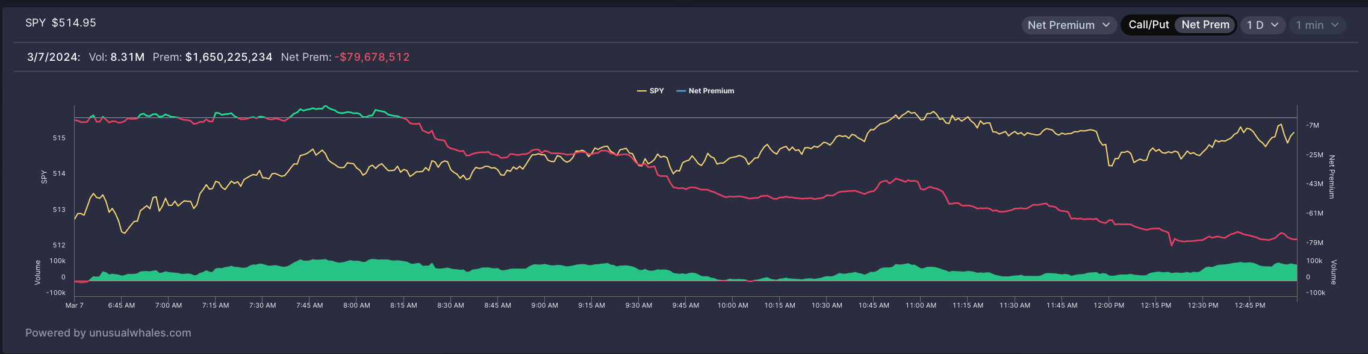Click the left rotated Volume axis title
Viewport: 1368px width, 354px height.
point(37,272)
